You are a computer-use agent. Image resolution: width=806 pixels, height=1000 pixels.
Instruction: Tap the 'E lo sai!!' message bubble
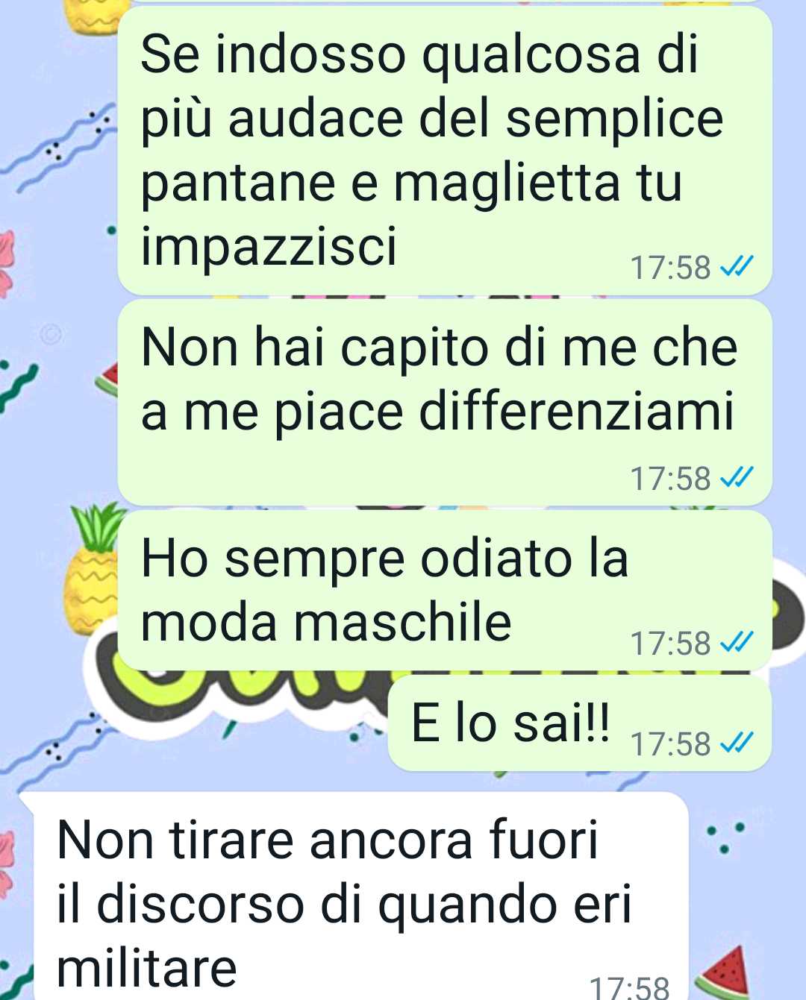[x=580, y=723]
